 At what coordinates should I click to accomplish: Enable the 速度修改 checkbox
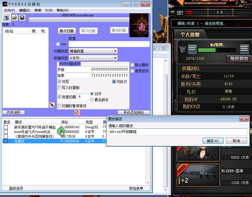(x=132, y=71)
